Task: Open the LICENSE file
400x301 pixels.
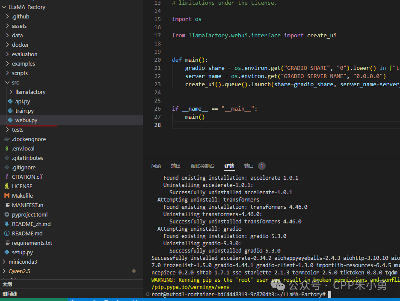Action: point(22,186)
